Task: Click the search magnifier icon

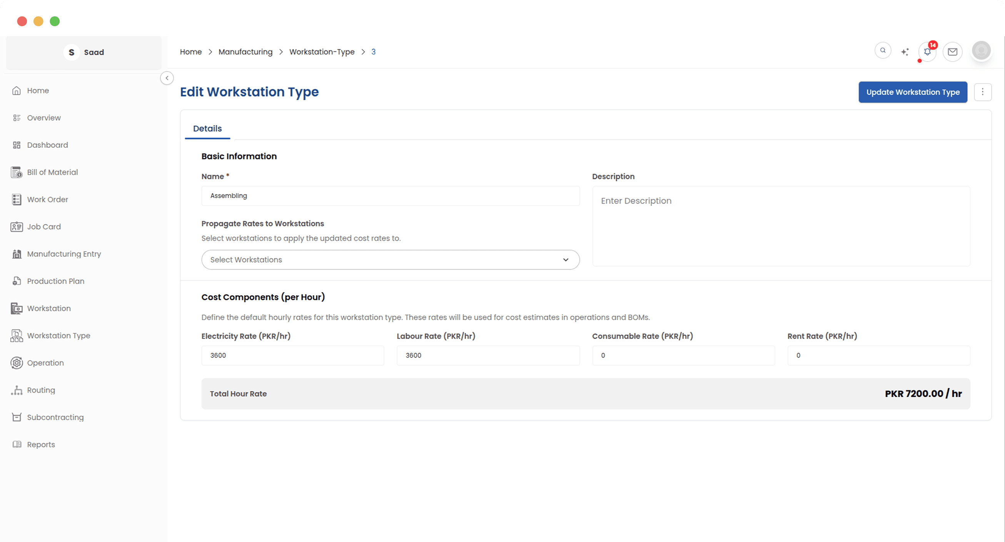Action: (x=883, y=50)
